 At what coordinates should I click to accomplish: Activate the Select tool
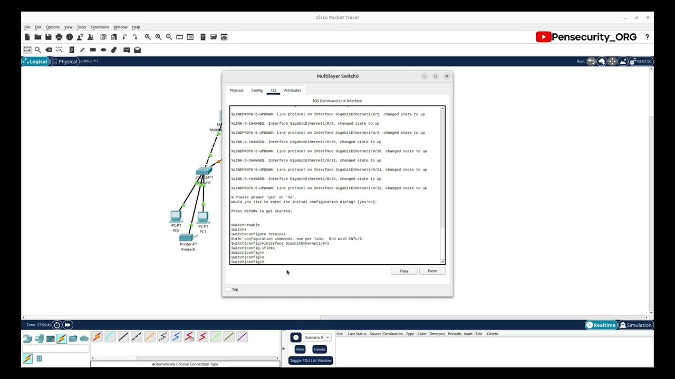pyautogui.click(x=27, y=49)
